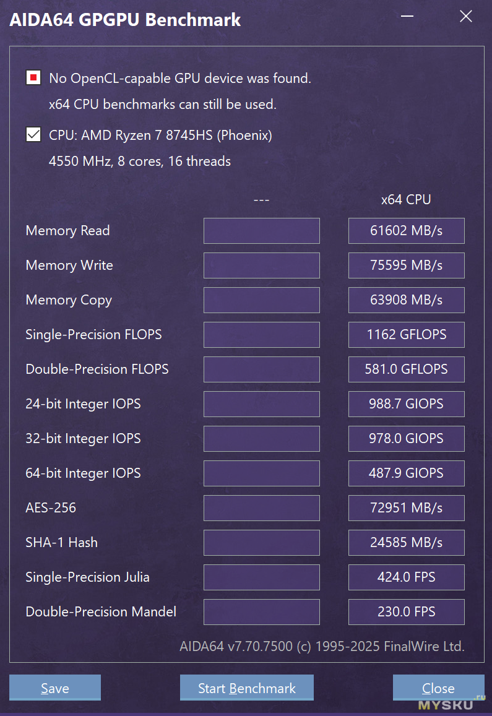Close the window with the X icon

[x=466, y=17]
